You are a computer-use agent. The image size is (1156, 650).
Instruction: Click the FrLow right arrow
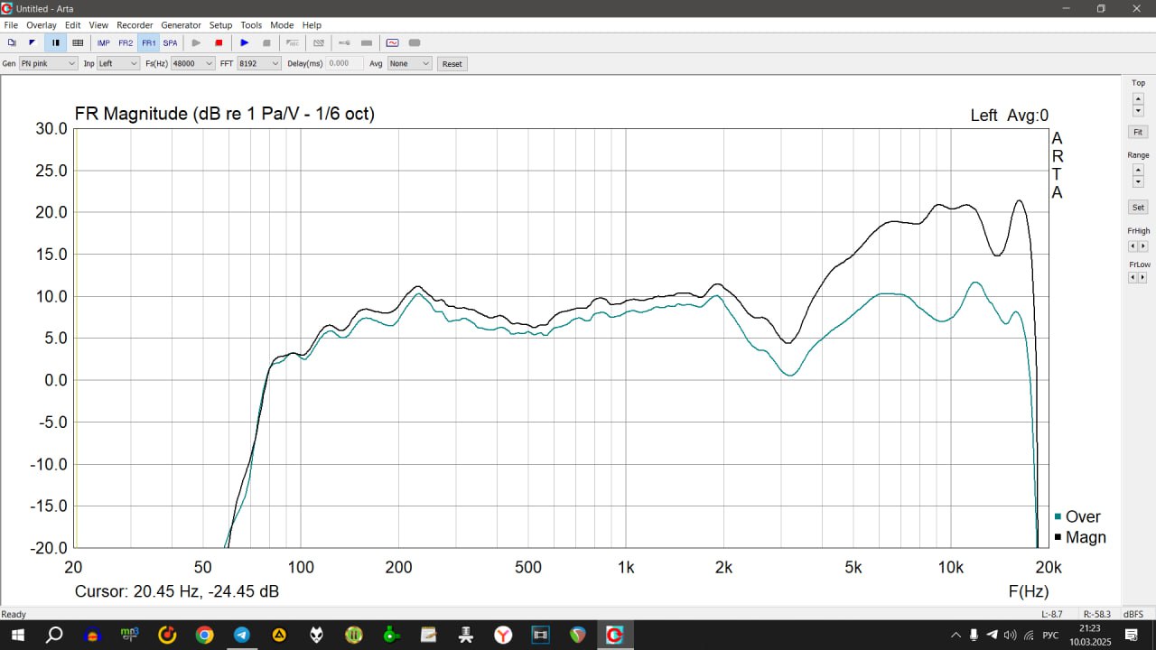(1143, 277)
